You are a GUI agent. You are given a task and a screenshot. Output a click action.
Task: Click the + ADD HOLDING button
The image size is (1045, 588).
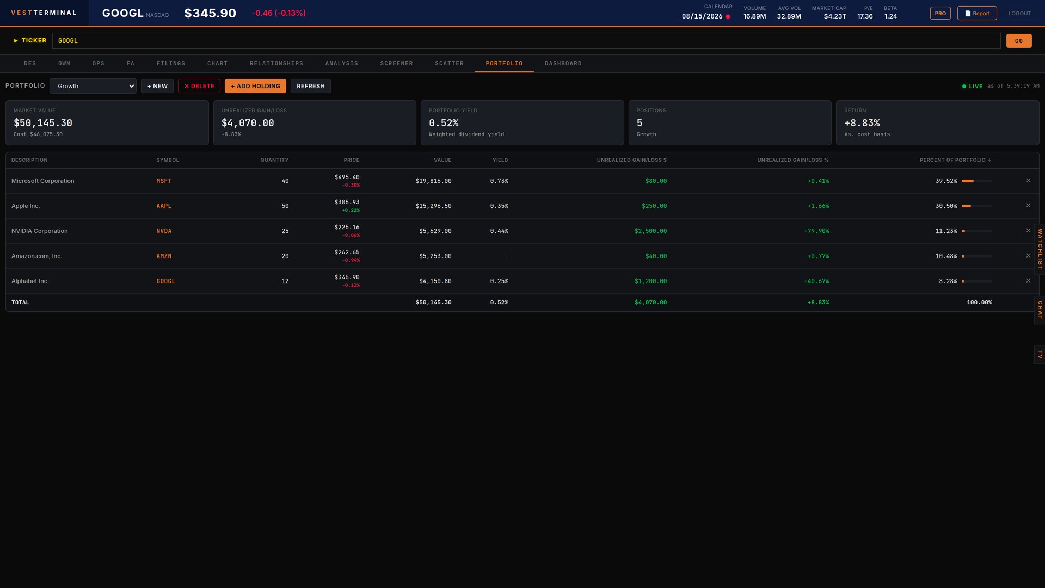coord(255,86)
